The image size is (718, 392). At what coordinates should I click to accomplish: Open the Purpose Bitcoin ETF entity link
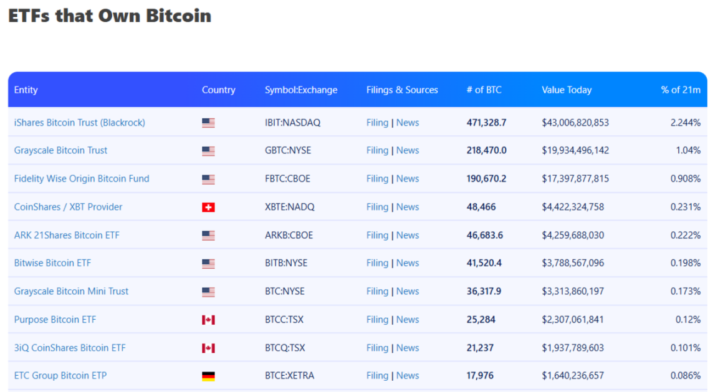pyautogui.click(x=55, y=320)
